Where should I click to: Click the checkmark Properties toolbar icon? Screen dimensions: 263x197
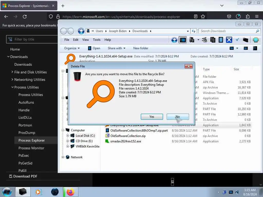pyautogui.click(x=237, y=40)
